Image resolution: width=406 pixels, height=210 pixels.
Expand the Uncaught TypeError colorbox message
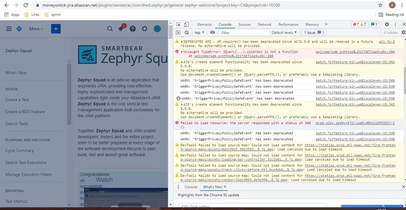(x=182, y=52)
